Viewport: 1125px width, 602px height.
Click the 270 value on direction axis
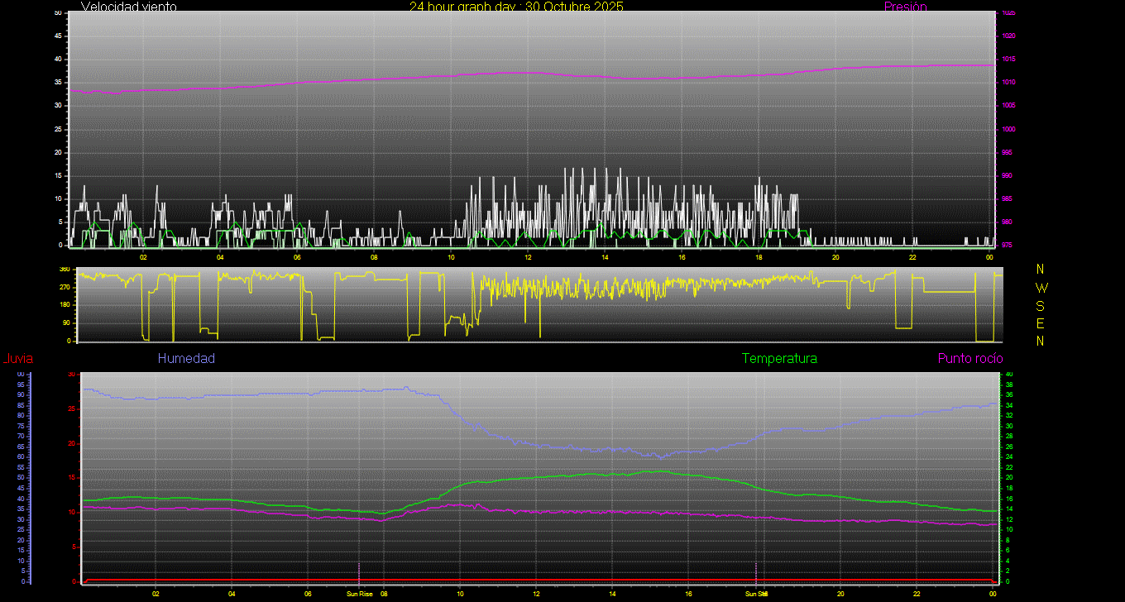tap(64, 287)
